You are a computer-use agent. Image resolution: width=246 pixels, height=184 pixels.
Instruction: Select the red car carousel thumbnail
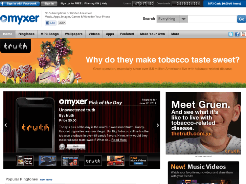coord(116,161)
